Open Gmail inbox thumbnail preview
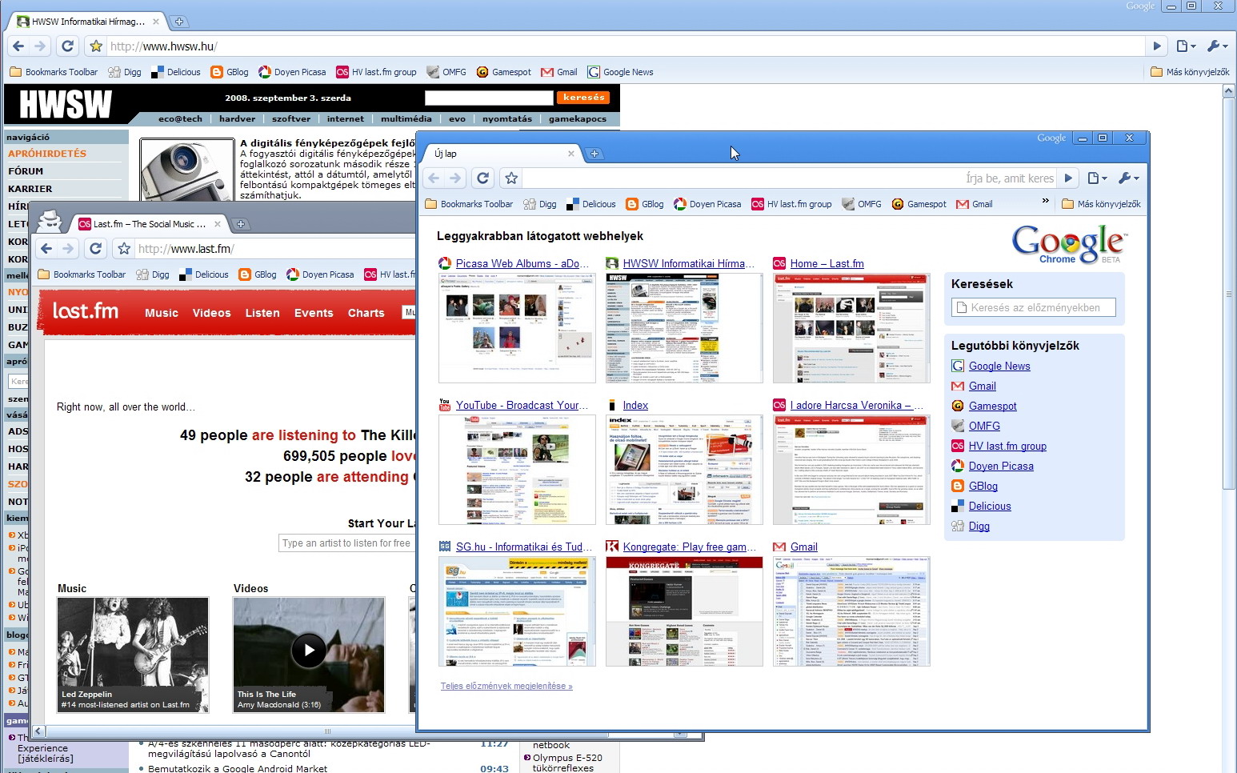The image size is (1237, 773). point(851,611)
